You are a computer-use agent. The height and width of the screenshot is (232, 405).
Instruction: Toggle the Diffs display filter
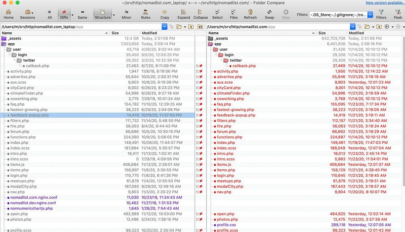click(64, 14)
